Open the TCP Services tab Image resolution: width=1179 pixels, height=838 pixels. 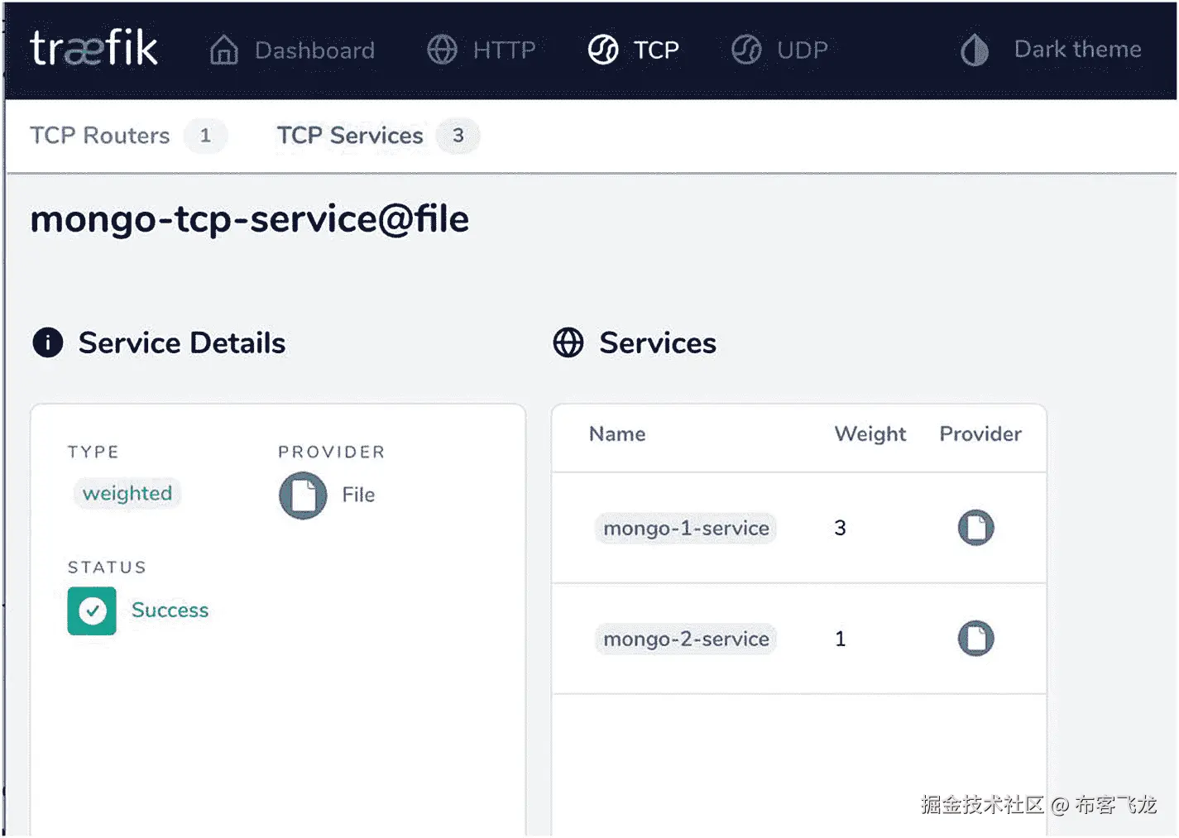pos(350,136)
